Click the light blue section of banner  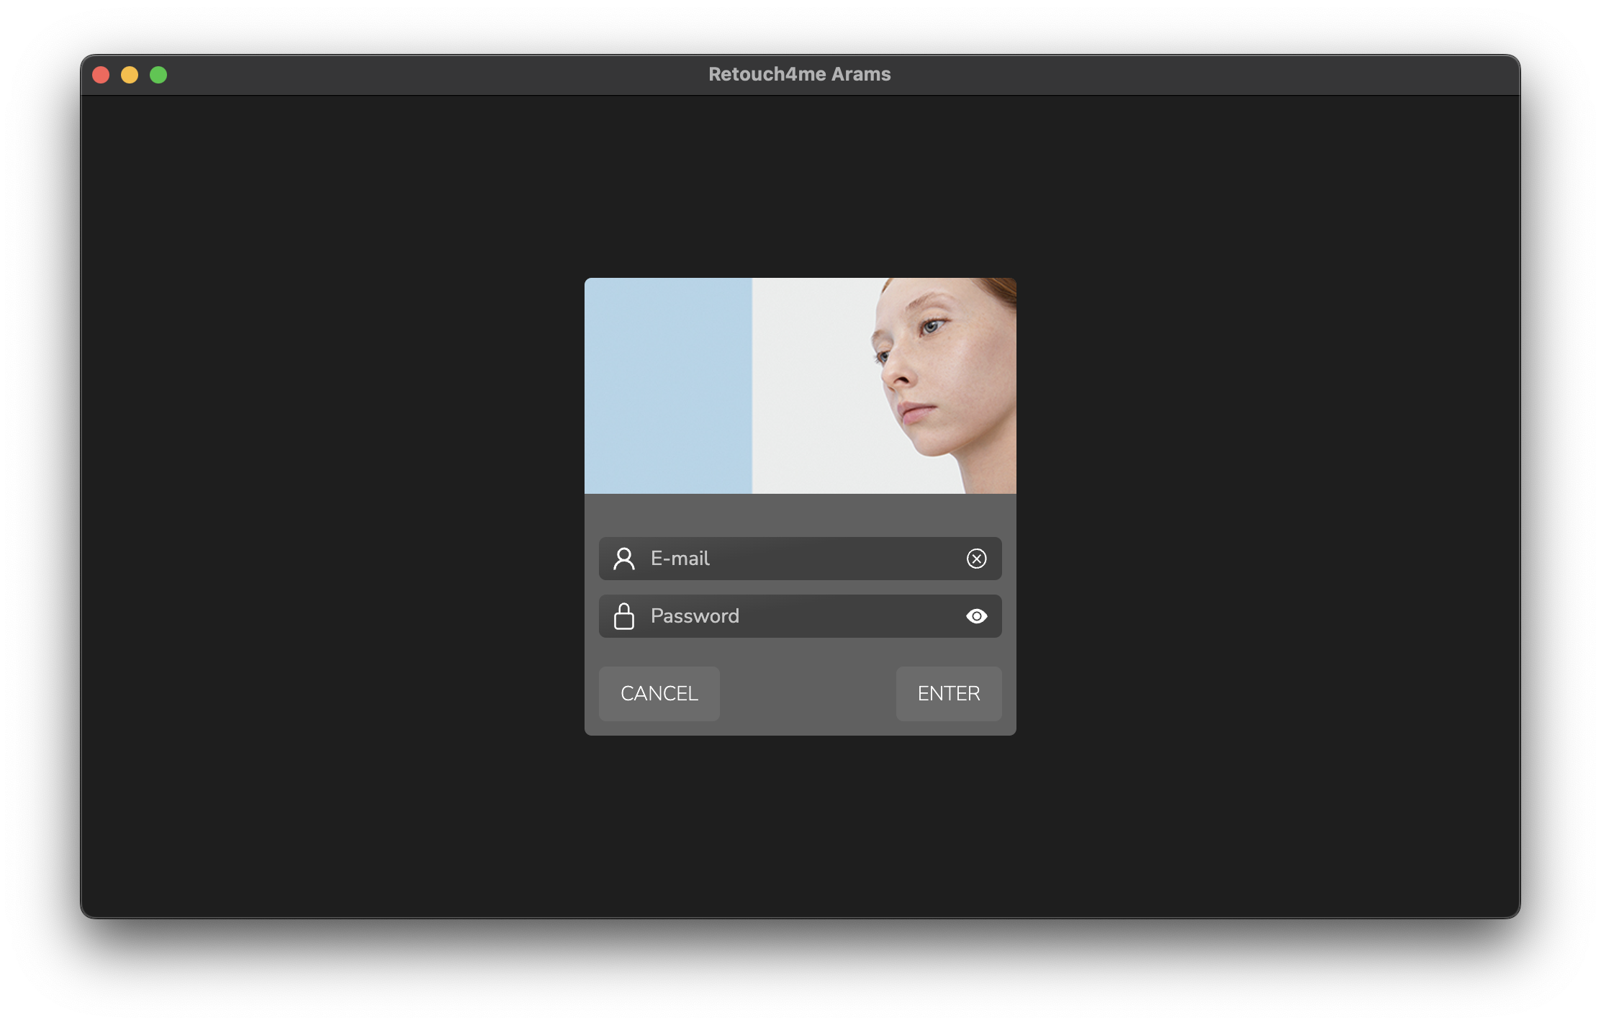pos(668,386)
